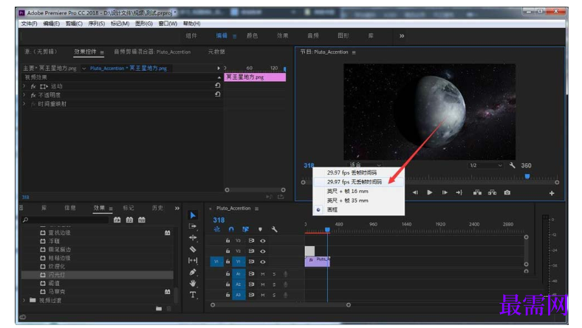Screen dimensions: 582x328
Task: Select the Type tool
Action: tap(193, 295)
